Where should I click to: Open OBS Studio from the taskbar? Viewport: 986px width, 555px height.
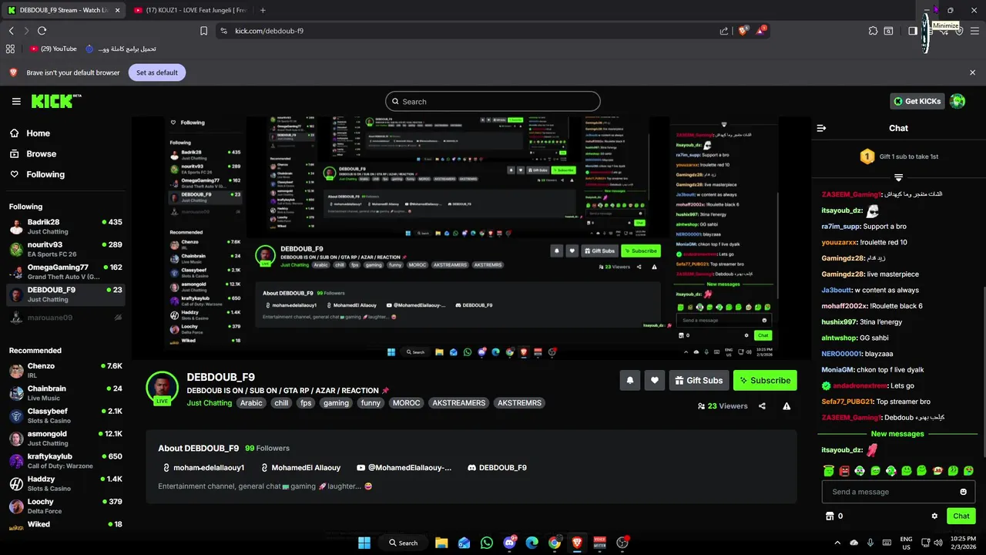point(622,543)
